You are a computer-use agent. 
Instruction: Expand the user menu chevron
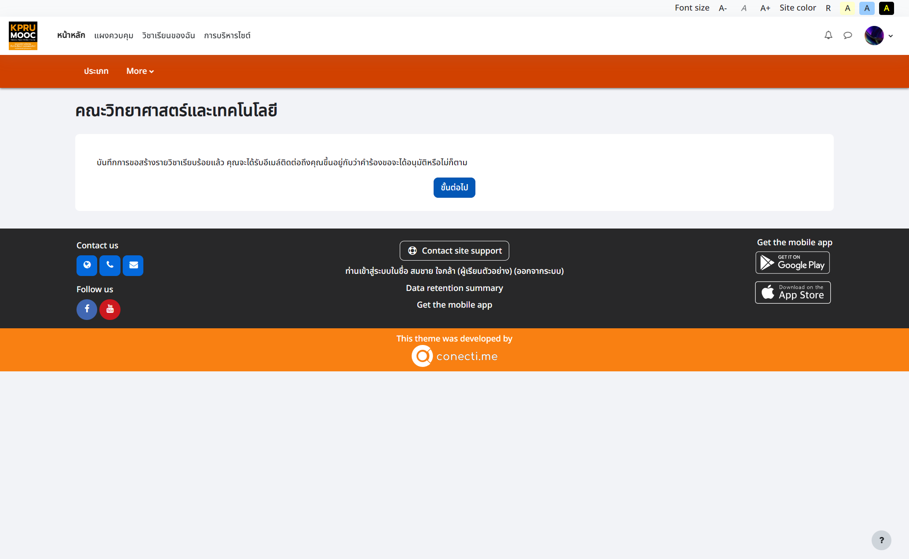[891, 36]
